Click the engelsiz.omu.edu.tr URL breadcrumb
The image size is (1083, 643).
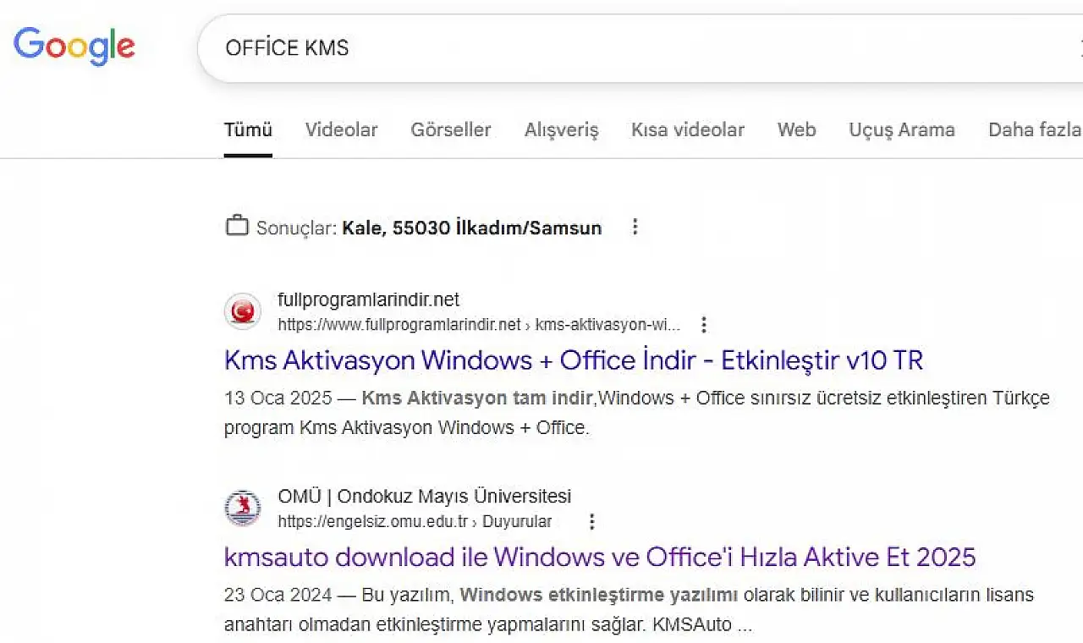tap(372, 521)
